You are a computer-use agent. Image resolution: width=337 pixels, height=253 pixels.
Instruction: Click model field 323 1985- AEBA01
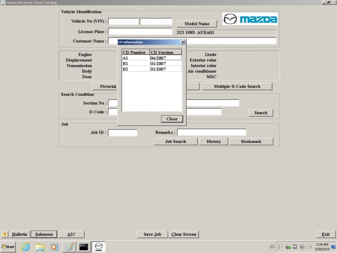tap(226, 32)
